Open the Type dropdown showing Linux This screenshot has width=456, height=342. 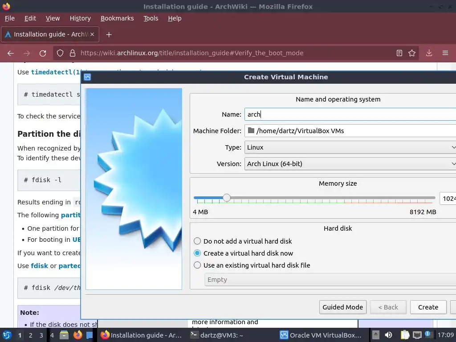350,147
